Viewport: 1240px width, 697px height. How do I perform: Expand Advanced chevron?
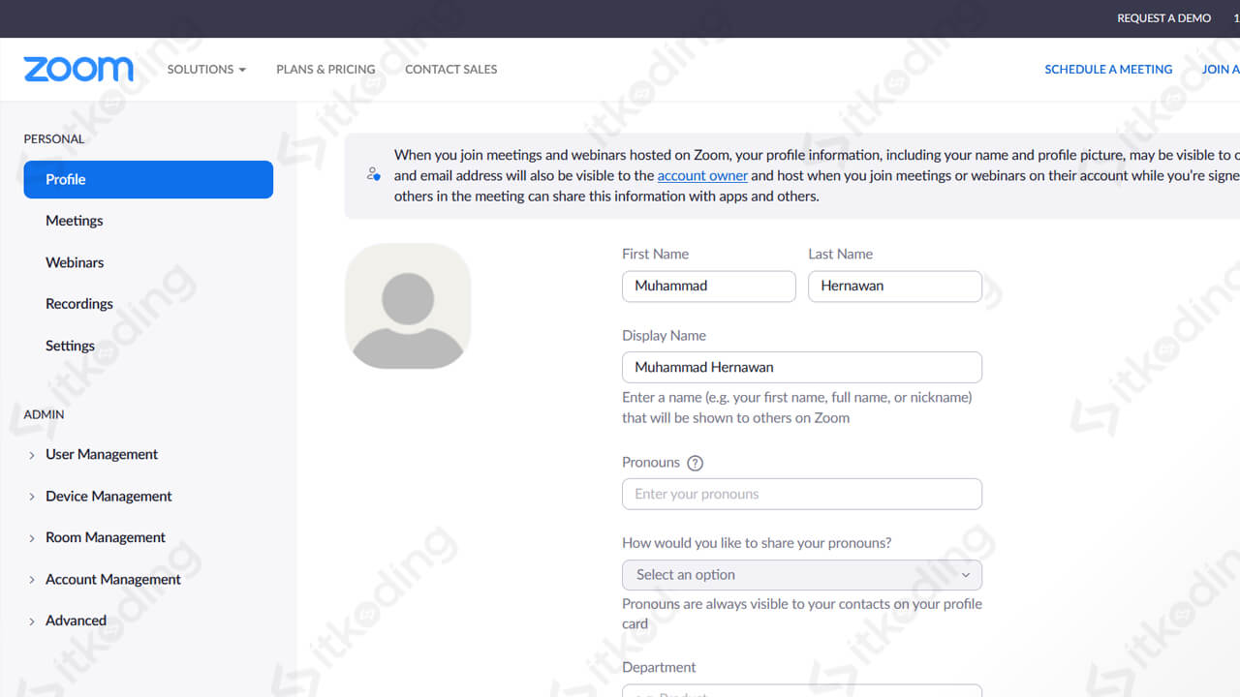pyautogui.click(x=32, y=621)
